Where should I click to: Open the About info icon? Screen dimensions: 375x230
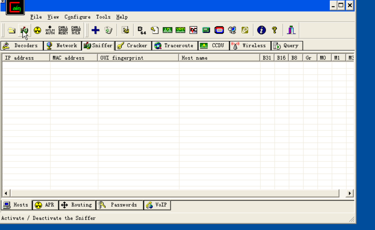(262, 30)
